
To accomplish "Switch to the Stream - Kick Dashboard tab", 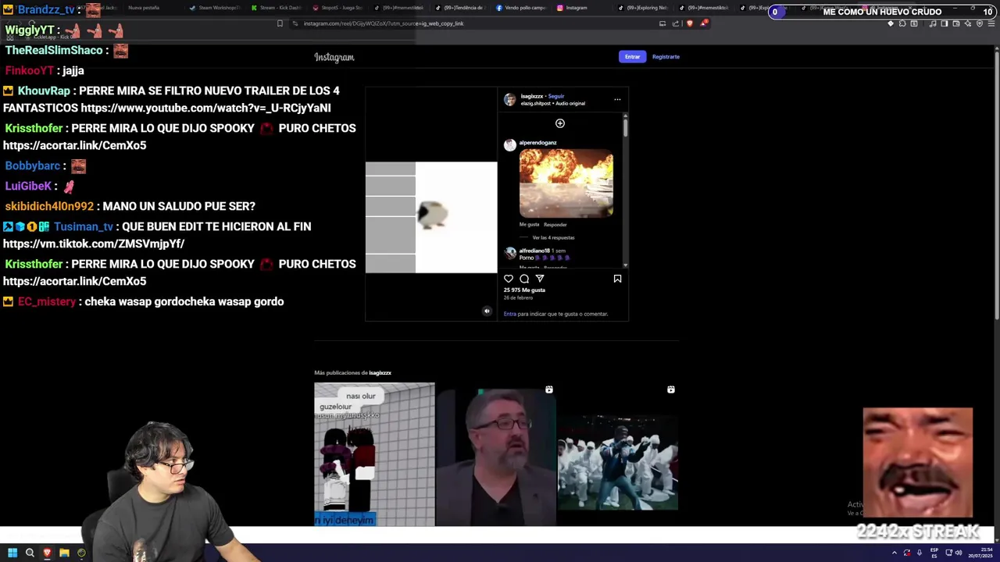I will click(277, 8).
